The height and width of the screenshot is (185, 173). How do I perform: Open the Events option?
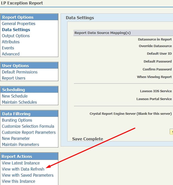tap(8, 48)
